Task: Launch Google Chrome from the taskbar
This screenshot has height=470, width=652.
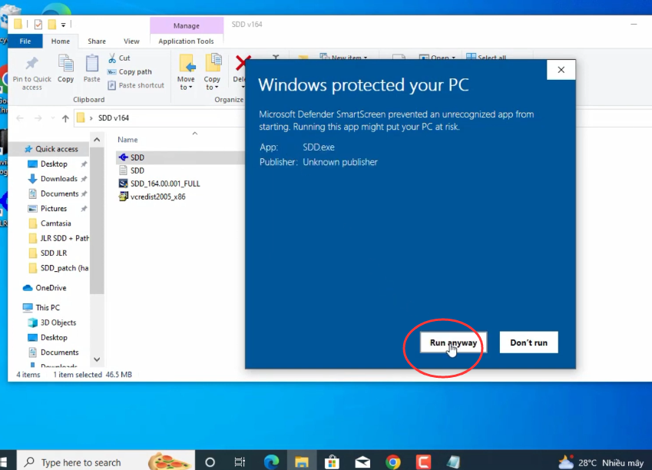Action: pyautogui.click(x=393, y=462)
